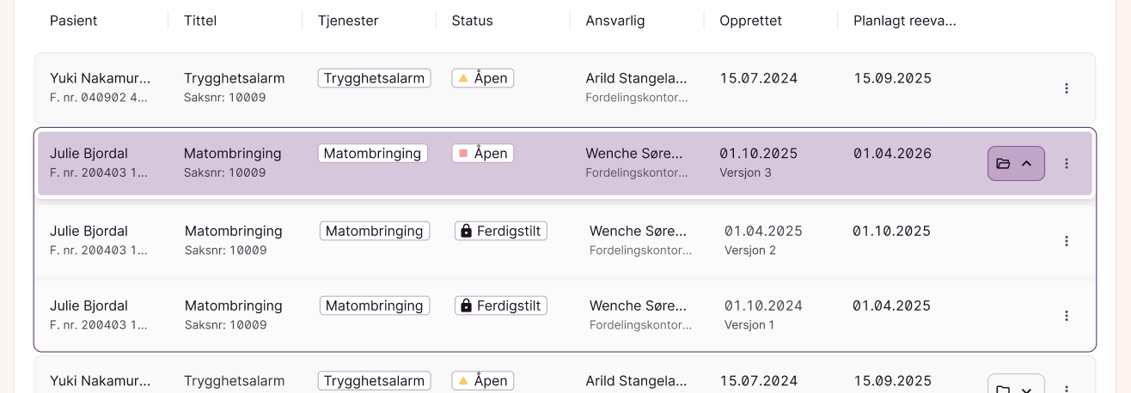Collapse version history with the folder chevron button
Image resolution: width=1131 pixels, height=393 pixels.
tap(1015, 164)
